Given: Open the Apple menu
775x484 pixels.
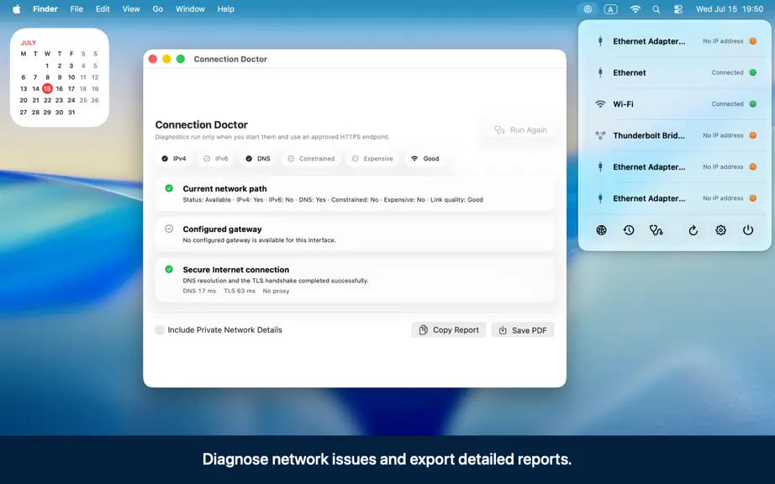Looking at the screenshot, I should click(16, 9).
